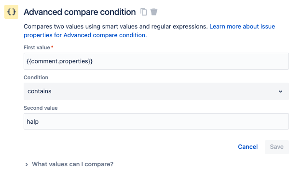The width and height of the screenshot is (302, 174).
Task: Follow the 'Learn more about issue' link
Action: pyautogui.click(x=242, y=27)
